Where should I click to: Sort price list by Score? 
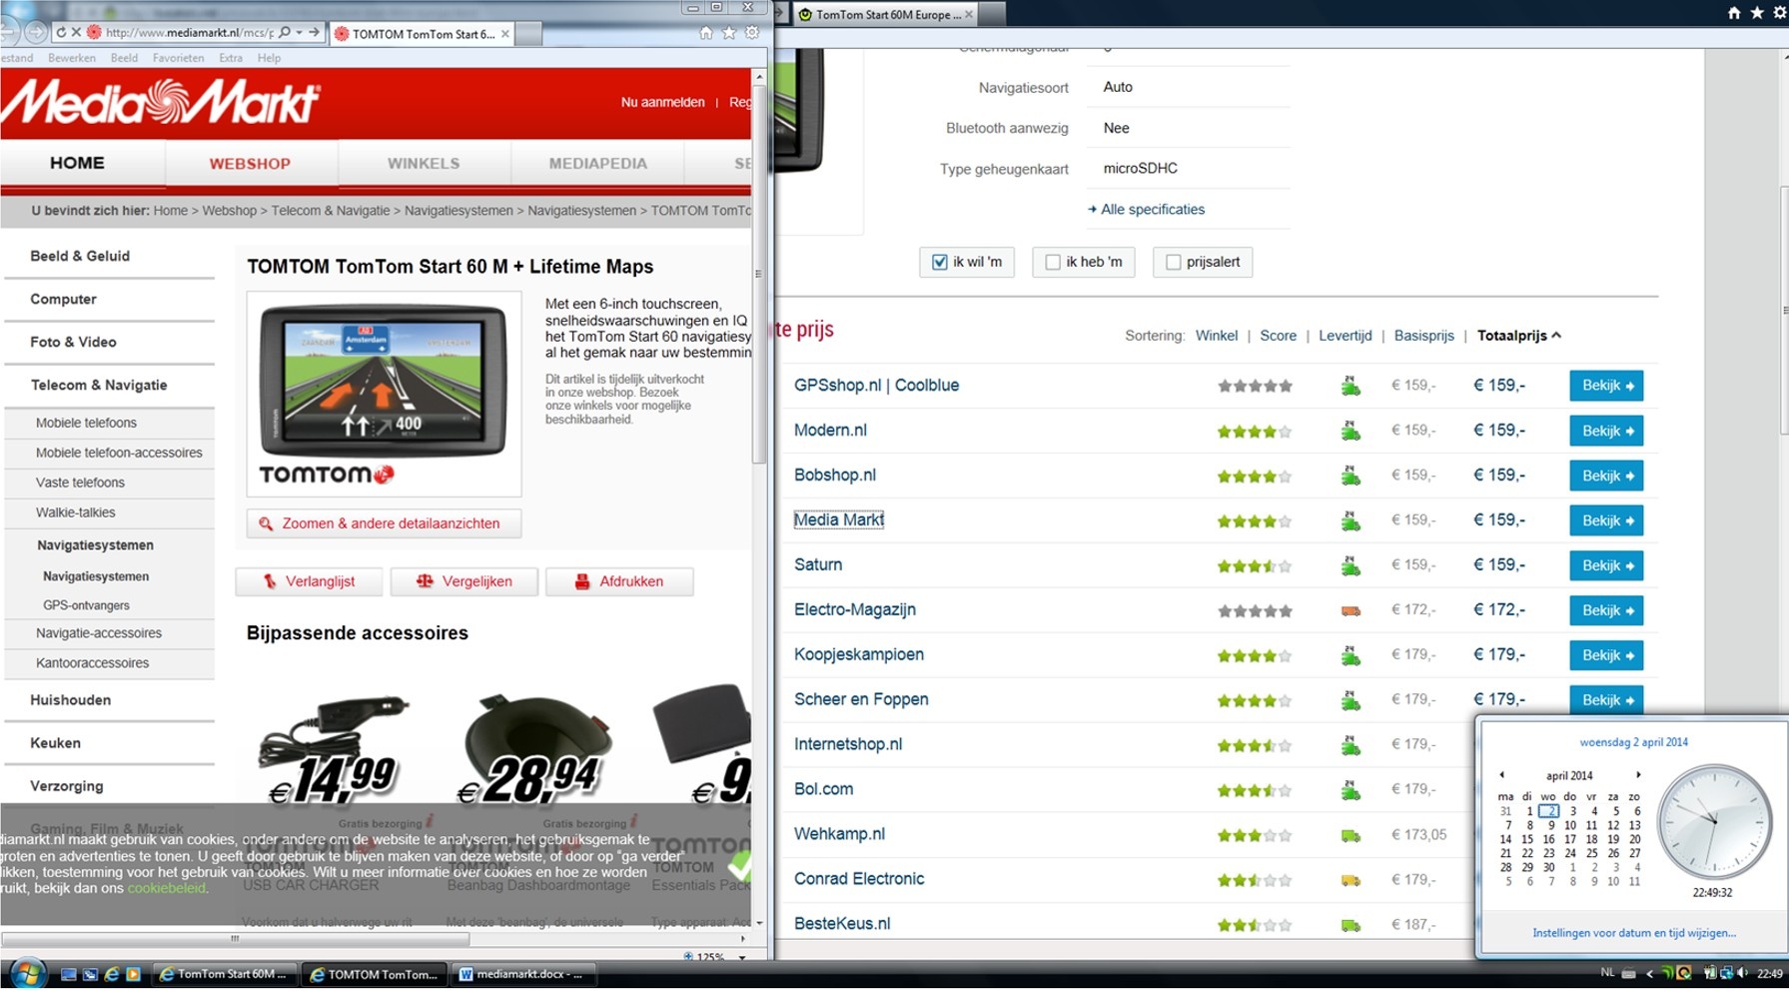[1278, 336]
